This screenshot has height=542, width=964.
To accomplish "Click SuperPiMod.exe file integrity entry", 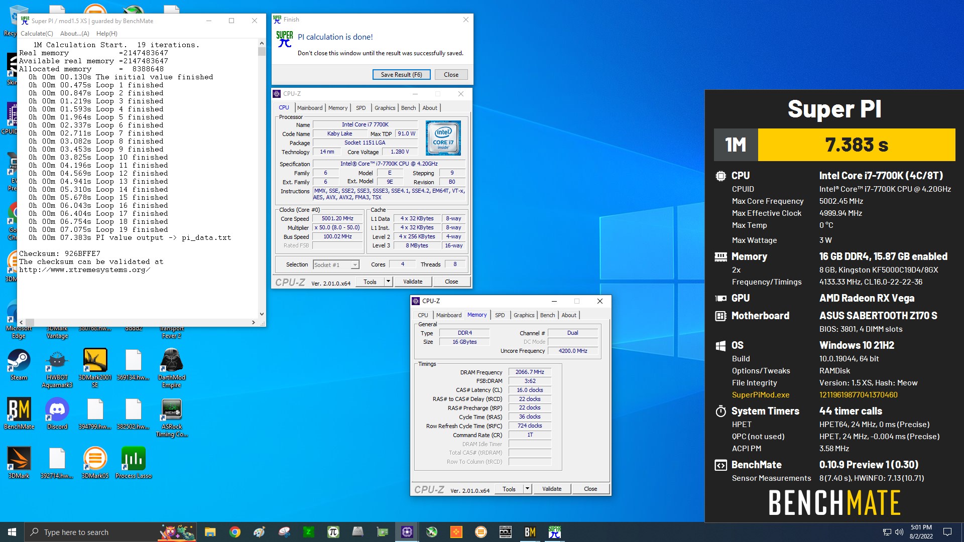I will [x=760, y=395].
